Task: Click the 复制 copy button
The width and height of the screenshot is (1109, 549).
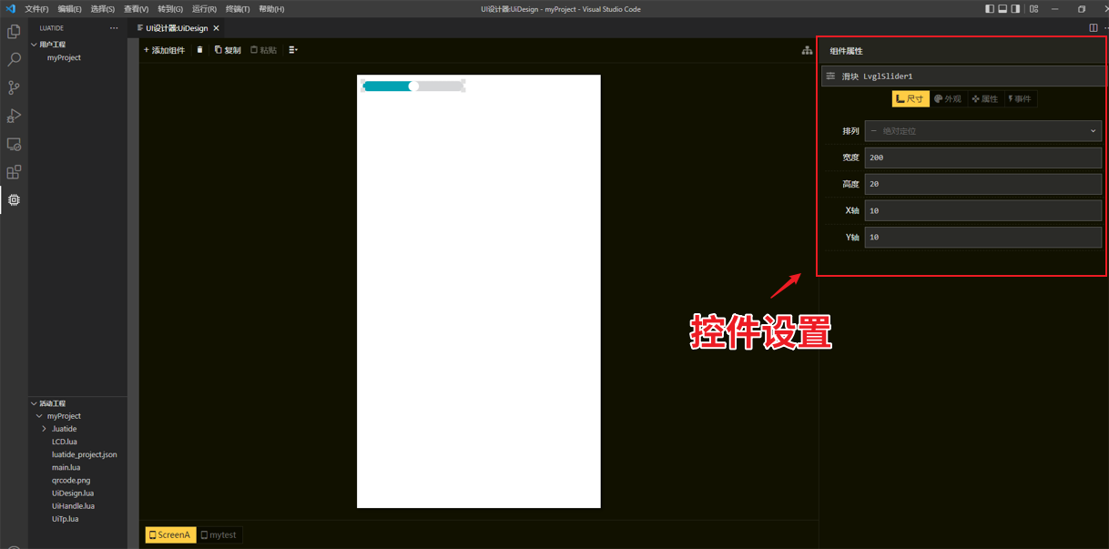Action: tap(228, 50)
